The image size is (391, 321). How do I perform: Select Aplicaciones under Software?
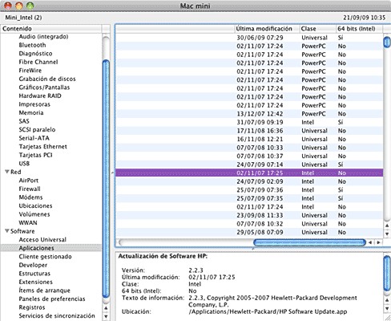[x=51, y=248]
